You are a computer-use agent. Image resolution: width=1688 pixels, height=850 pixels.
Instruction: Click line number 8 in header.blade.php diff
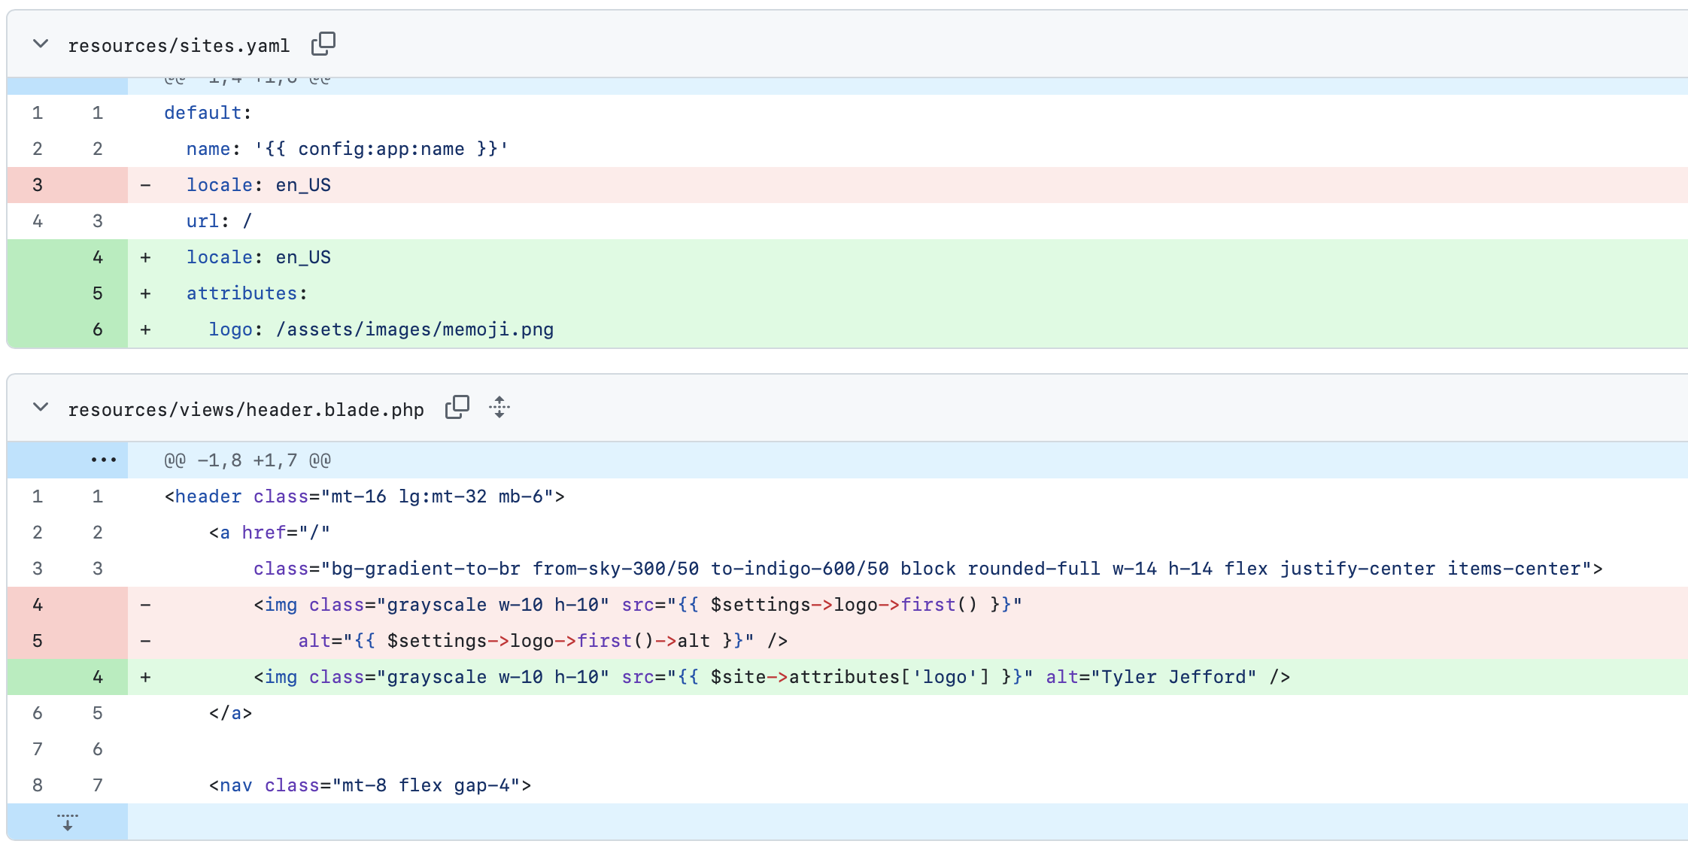click(37, 785)
